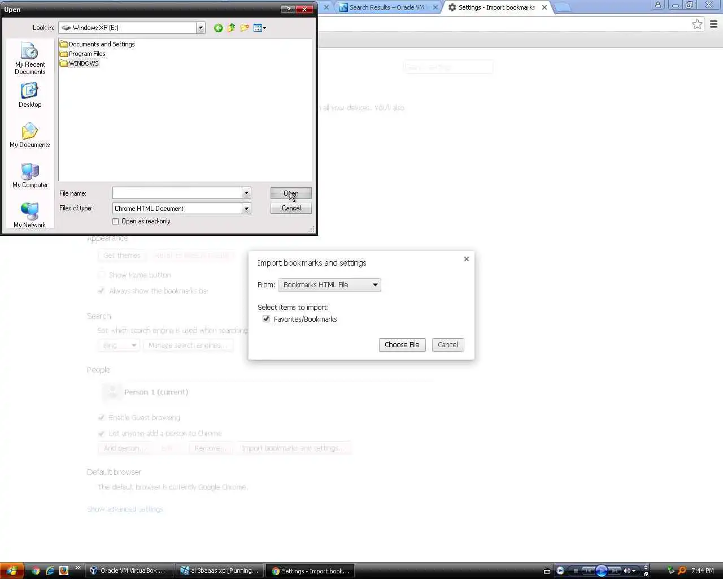Jump to Desktop in places bar
The width and height of the screenshot is (723, 579).
[x=30, y=95]
